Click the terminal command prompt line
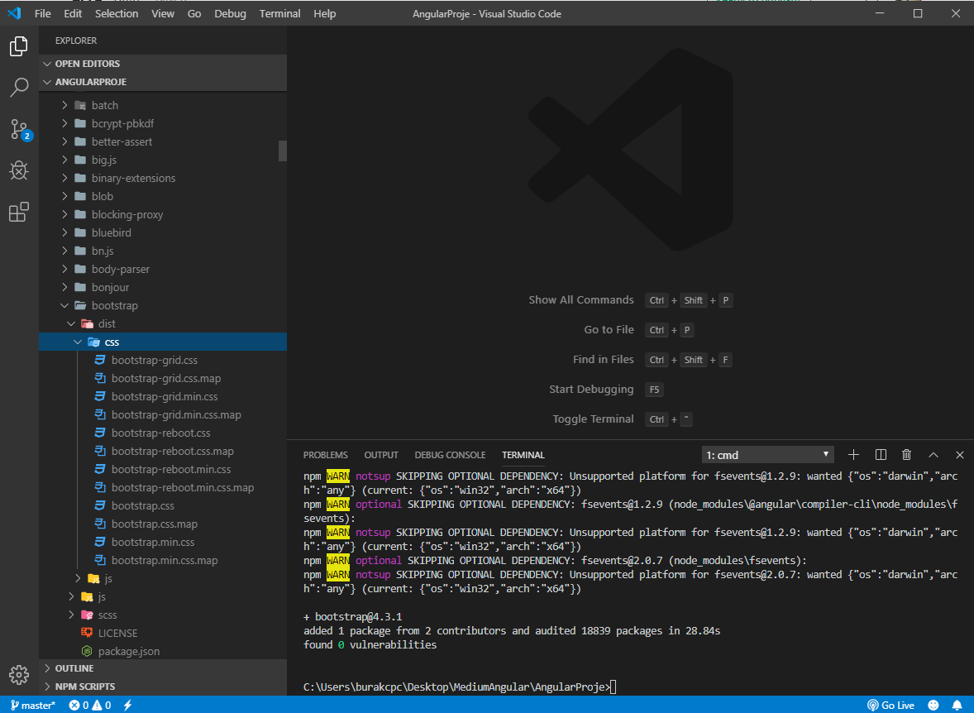 460,687
